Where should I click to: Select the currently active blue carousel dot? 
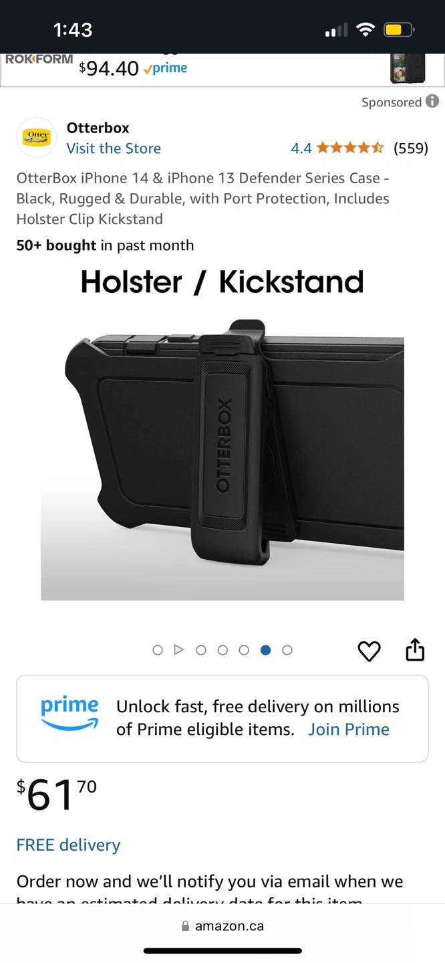pyautogui.click(x=265, y=650)
